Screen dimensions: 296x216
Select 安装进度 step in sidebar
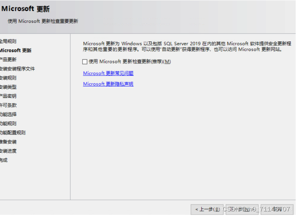point(8,151)
